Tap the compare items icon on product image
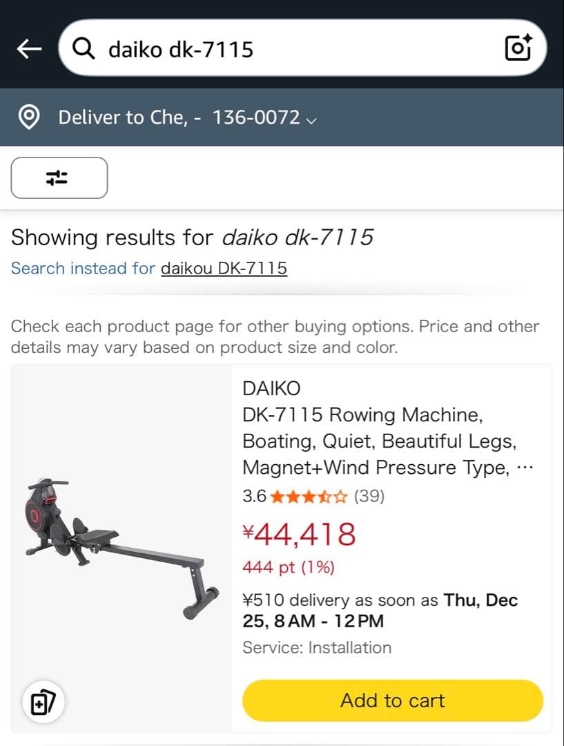This screenshot has height=746, width=564. click(43, 702)
